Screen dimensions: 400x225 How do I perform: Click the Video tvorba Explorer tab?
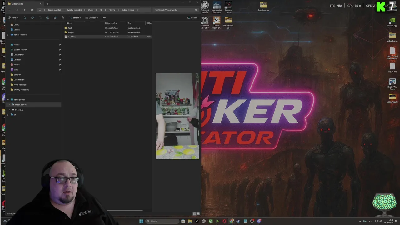click(24, 4)
